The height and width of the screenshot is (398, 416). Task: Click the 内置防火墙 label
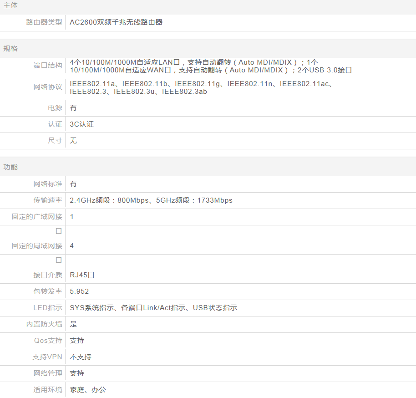pyautogui.click(x=44, y=324)
